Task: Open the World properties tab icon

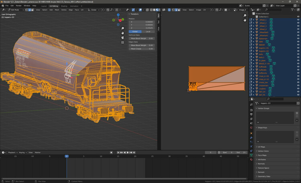Action: (x=251, y=128)
